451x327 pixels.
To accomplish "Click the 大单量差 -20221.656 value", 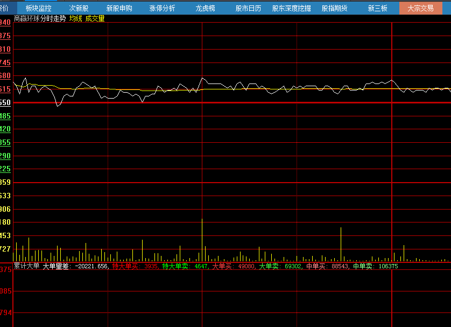I will pyautogui.click(x=76, y=266).
